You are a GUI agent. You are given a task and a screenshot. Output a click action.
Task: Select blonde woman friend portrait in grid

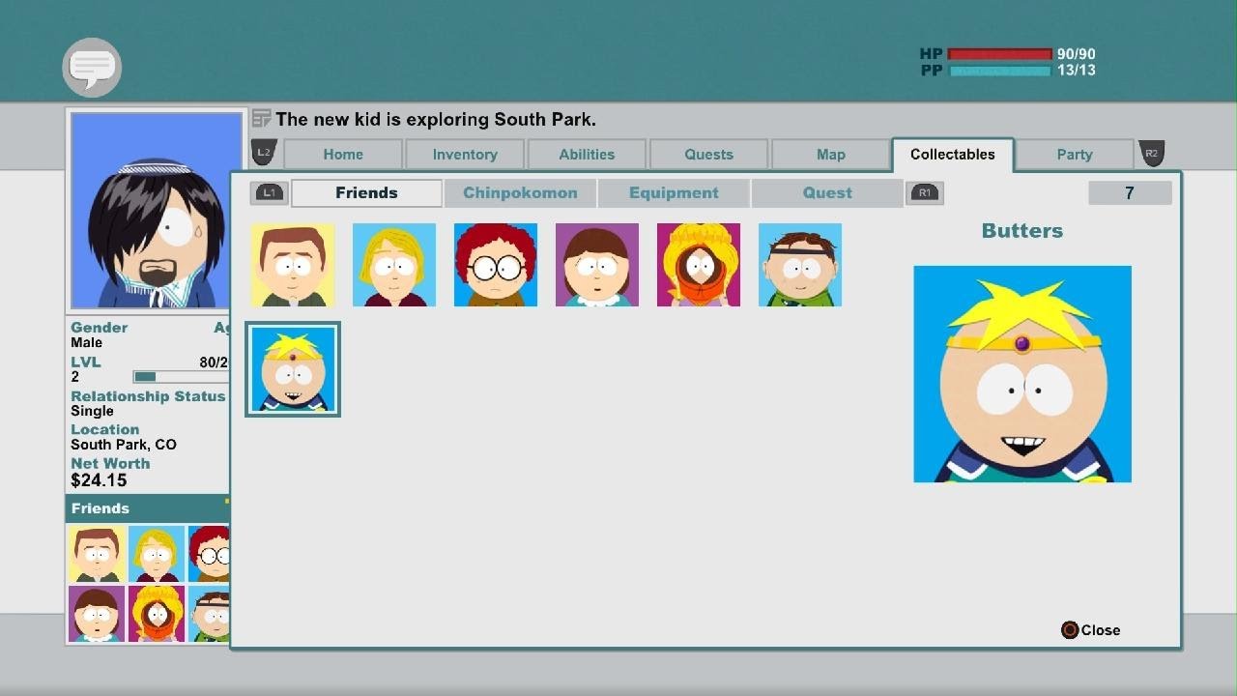tap(394, 265)
